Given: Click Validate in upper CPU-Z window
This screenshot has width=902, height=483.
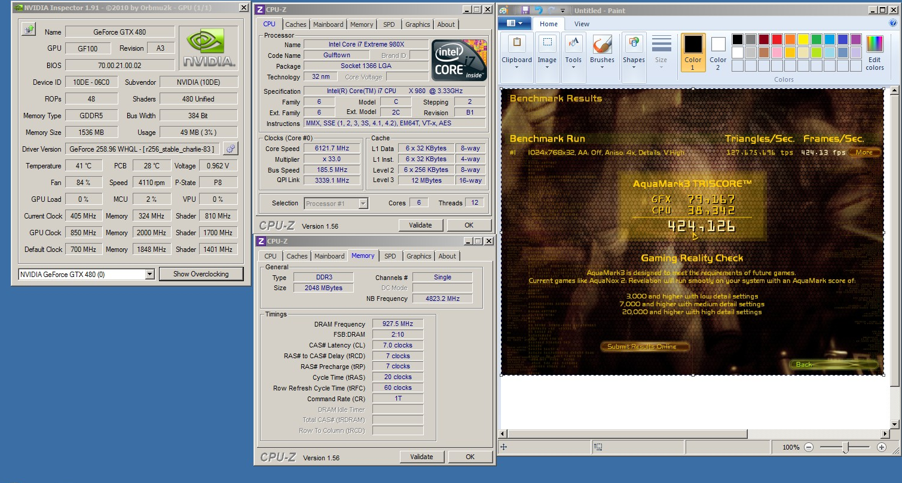Looking at the screenshot, I should 421,225.
